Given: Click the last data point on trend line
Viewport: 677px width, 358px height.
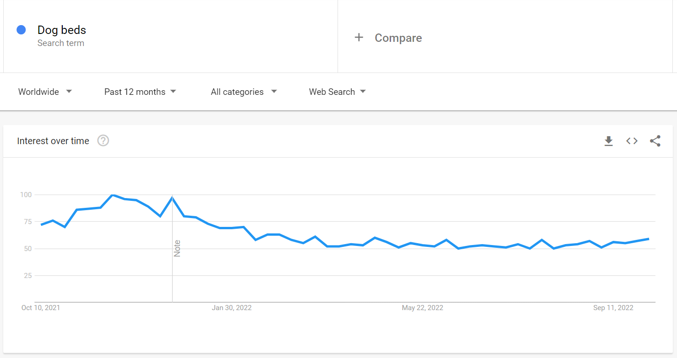Looking at the screenshot, I should point(649,239).
